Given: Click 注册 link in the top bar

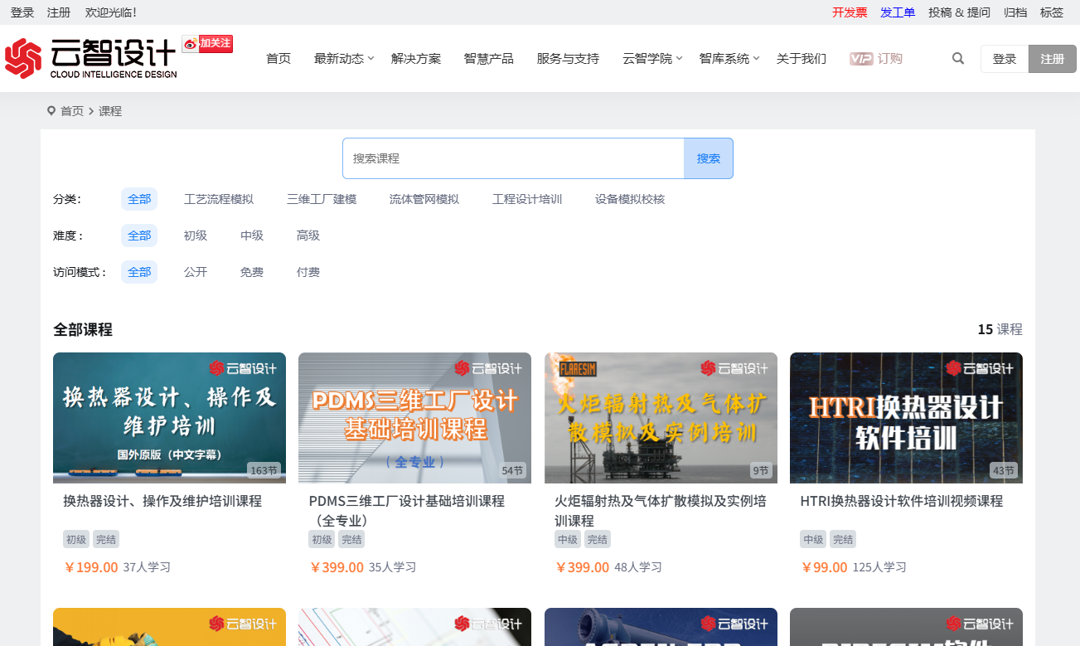Looking at the screenshot, I should tap(59, 12).
